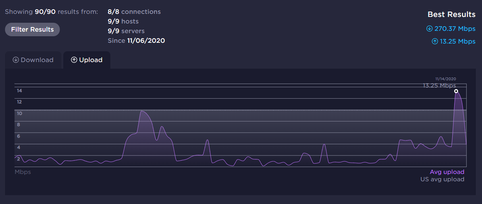The width and height of the screenshot is (482, 204).
Task: Click the Best Results heading
Action: click(452, 14)
